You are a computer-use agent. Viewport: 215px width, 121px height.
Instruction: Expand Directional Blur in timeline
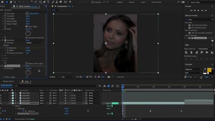[x=16, y=114]
